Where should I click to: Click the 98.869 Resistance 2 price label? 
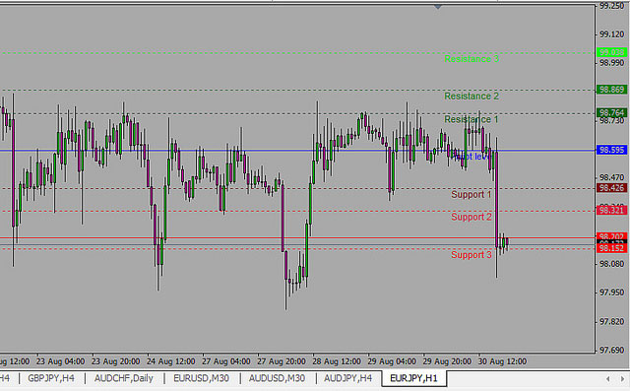611,90
